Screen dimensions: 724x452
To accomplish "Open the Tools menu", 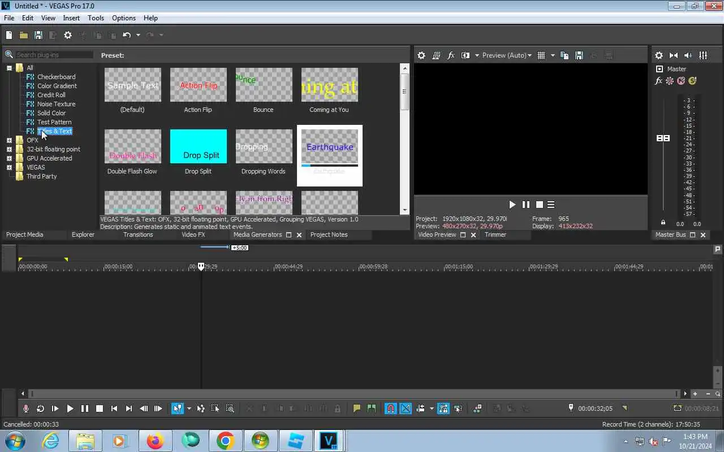I will [96, 18].
